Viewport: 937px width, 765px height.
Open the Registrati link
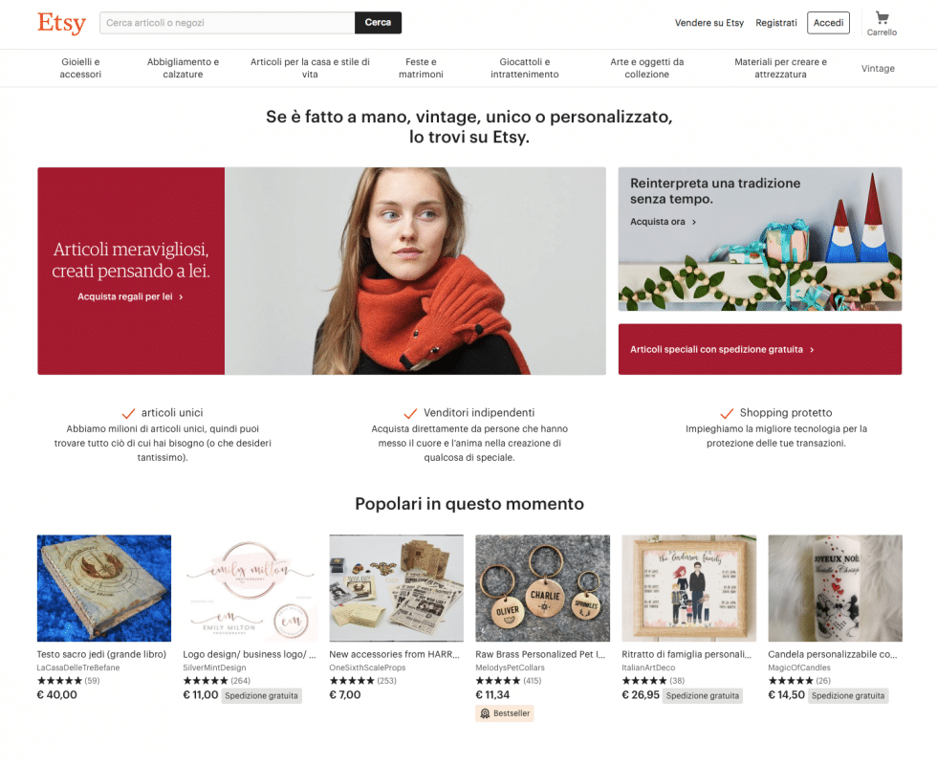tap(775, 23)
